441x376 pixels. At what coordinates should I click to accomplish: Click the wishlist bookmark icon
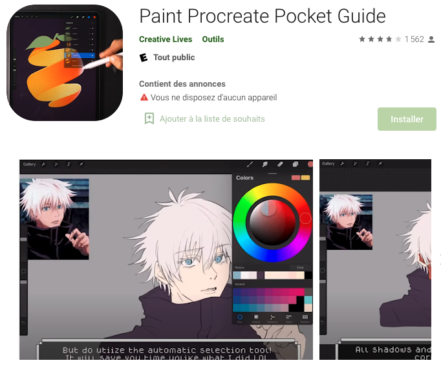click(149, 118)
